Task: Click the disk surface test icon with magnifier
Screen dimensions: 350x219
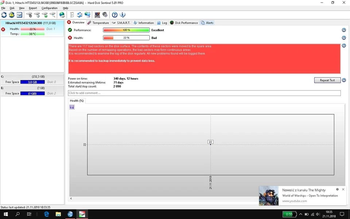Action: point(52,15)
